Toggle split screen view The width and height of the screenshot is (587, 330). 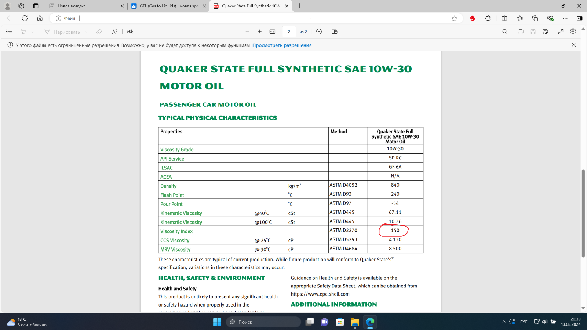pos(504,18)
